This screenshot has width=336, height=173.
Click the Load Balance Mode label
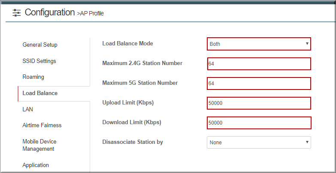click(x=128, y=43)
